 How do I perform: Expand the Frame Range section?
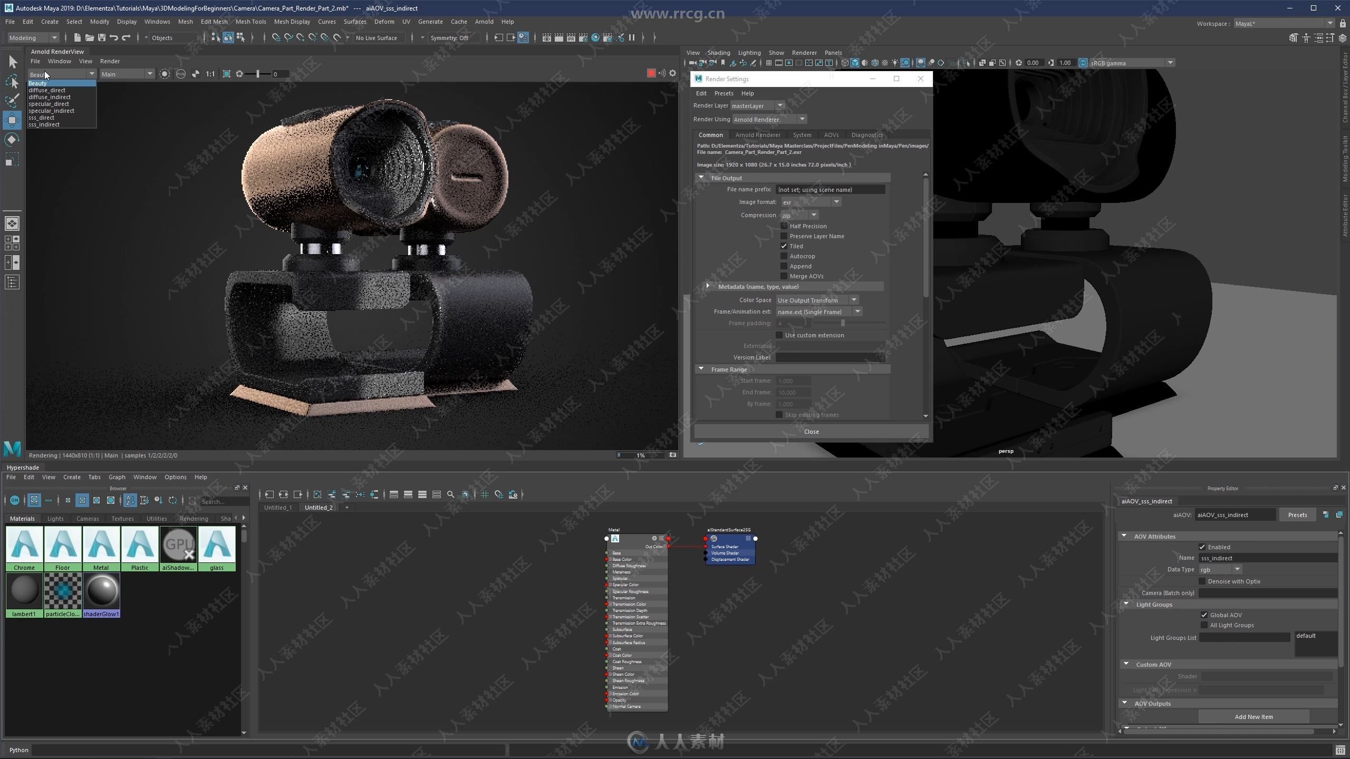pyautogui.click(x=701, y=369)
